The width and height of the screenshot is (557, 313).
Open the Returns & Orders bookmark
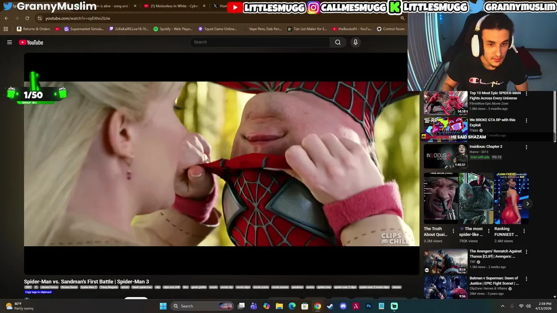coord(33,29)
